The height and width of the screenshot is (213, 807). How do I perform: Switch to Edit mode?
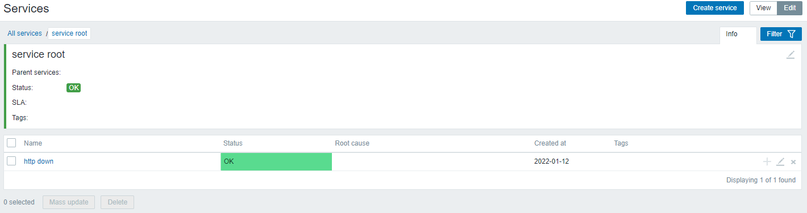790,8
